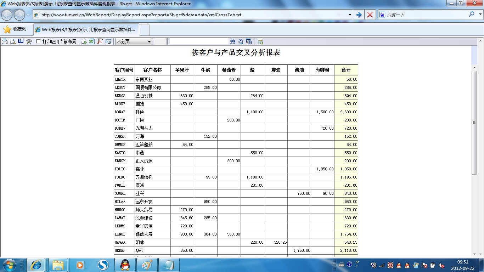Screen dimensions: 484x272
Task: Click the report toolbar search text field
Action: [x=199, y=41]
